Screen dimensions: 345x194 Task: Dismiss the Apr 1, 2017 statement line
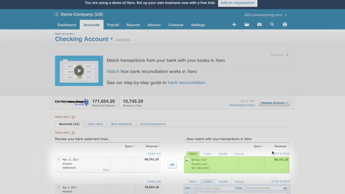click(x=58, y=187)
